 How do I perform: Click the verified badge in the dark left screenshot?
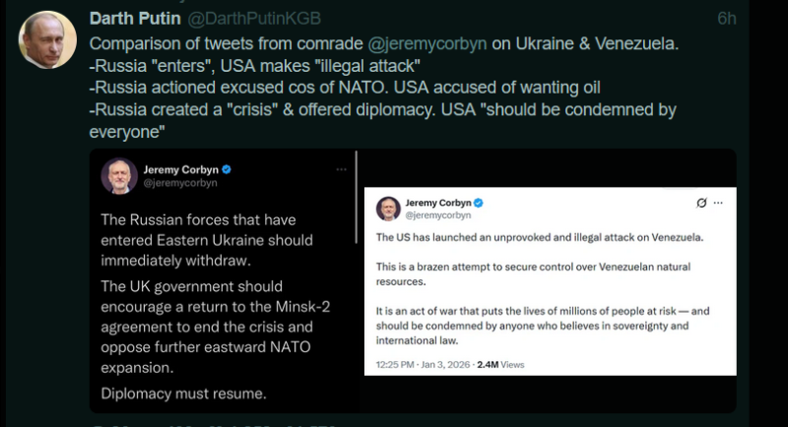click(x=227, y=169)
